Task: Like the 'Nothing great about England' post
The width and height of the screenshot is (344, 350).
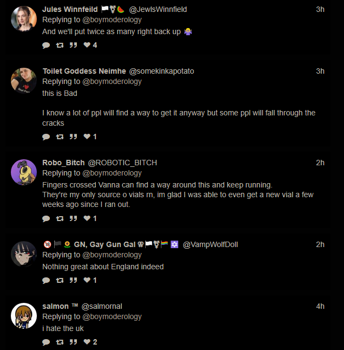Action: click(x=87, y=280)
